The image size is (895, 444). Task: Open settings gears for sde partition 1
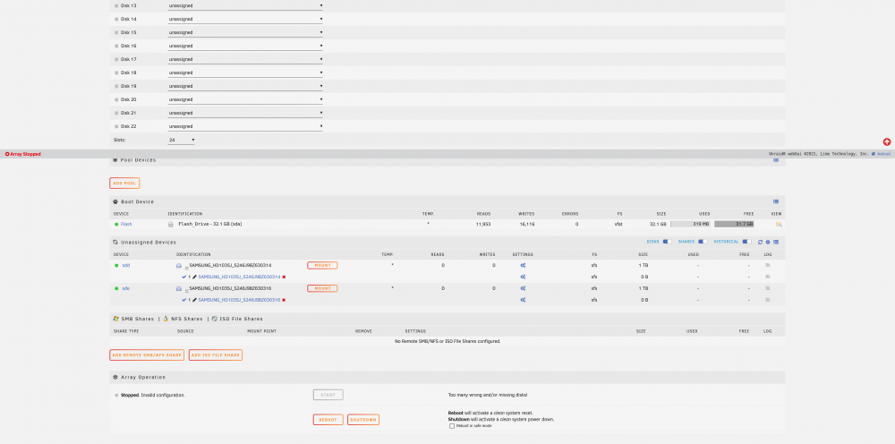click(x=523, y=300)
